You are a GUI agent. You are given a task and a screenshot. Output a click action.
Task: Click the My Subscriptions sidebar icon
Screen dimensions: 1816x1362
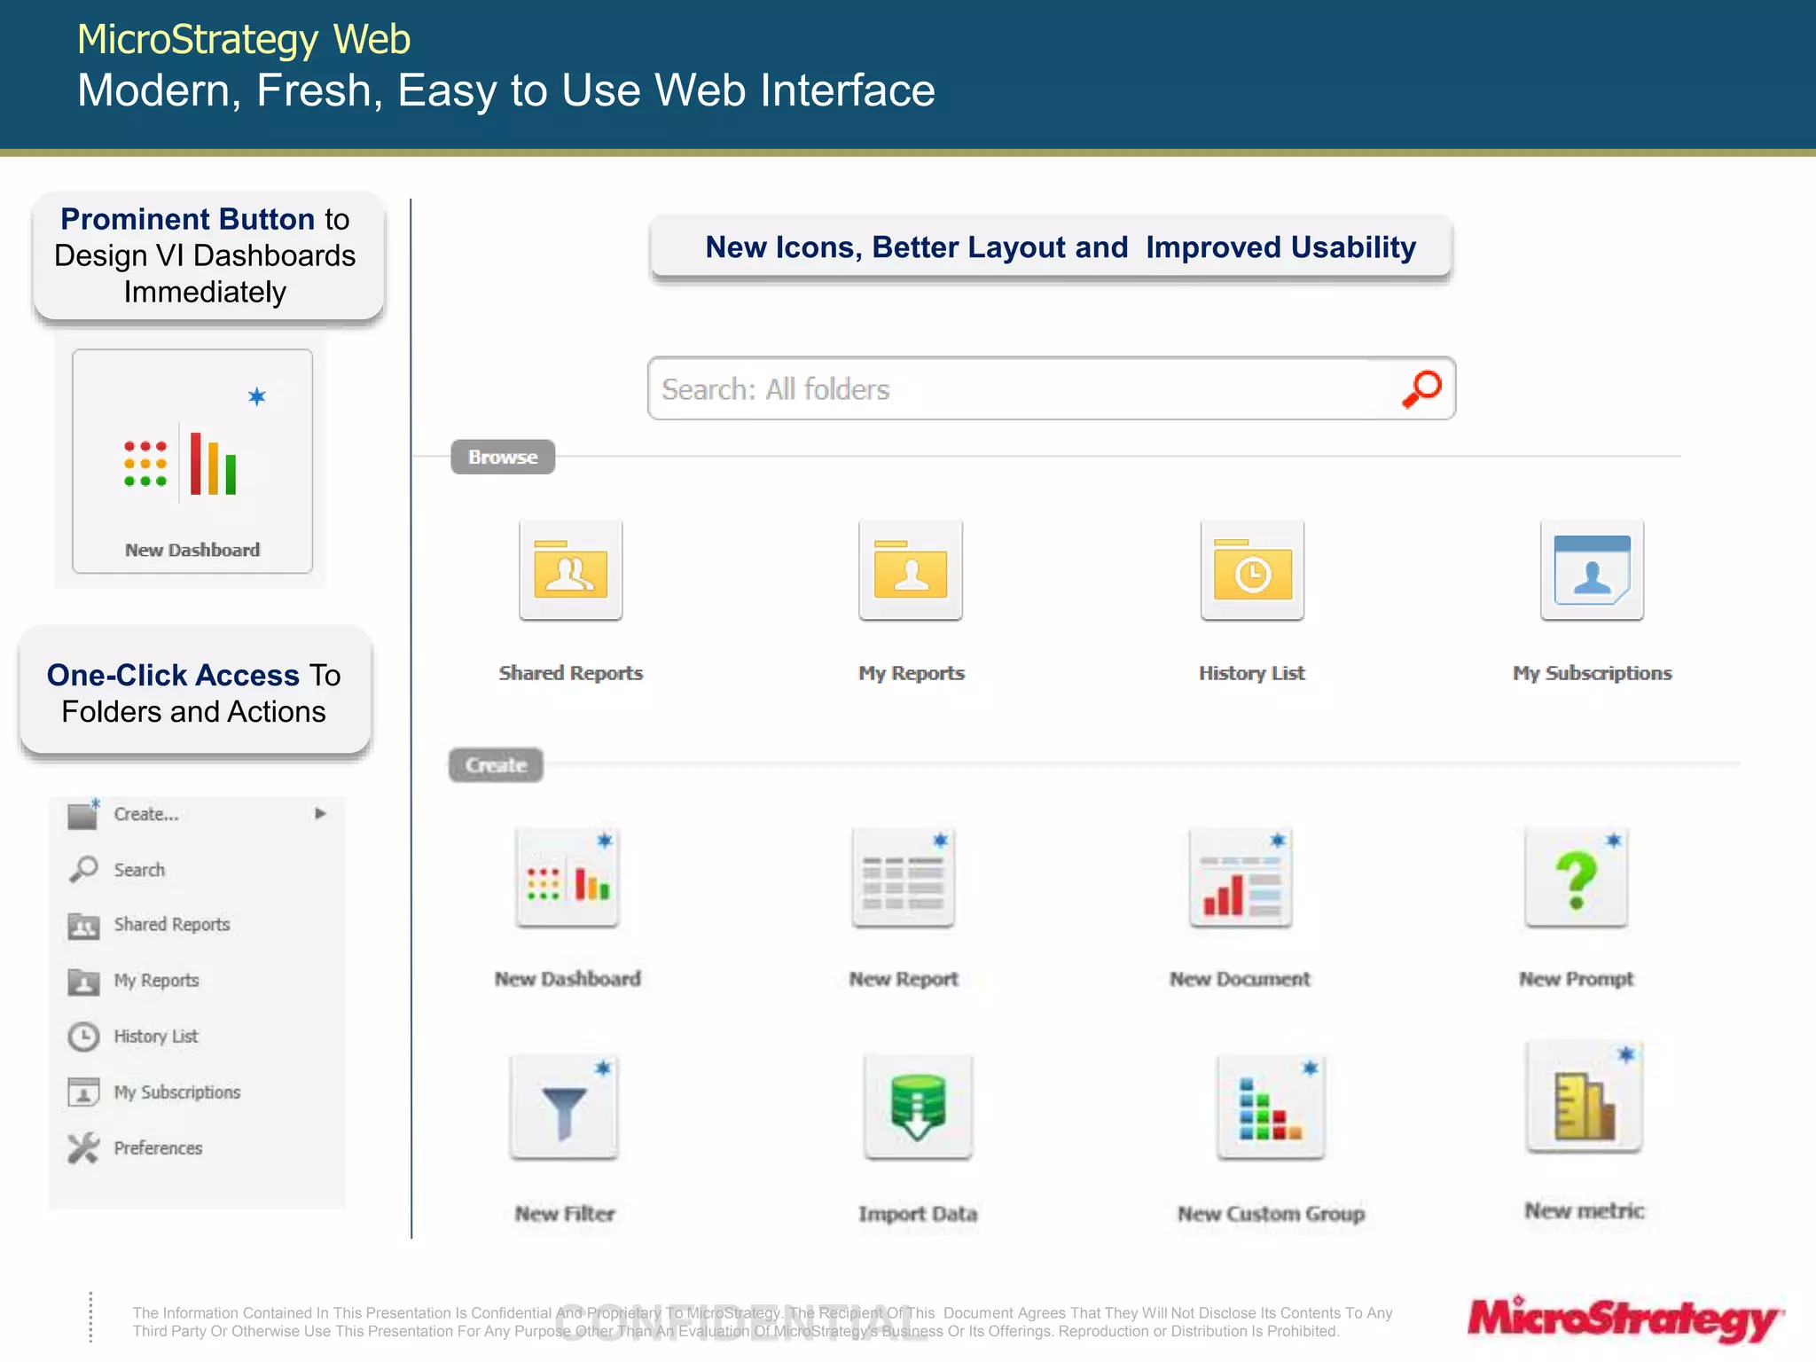point(84,1092)
